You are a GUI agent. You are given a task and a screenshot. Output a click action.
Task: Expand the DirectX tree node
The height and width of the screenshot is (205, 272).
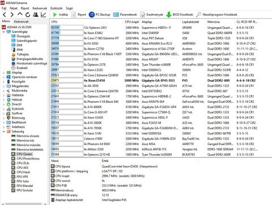click(x=3, y=104)
